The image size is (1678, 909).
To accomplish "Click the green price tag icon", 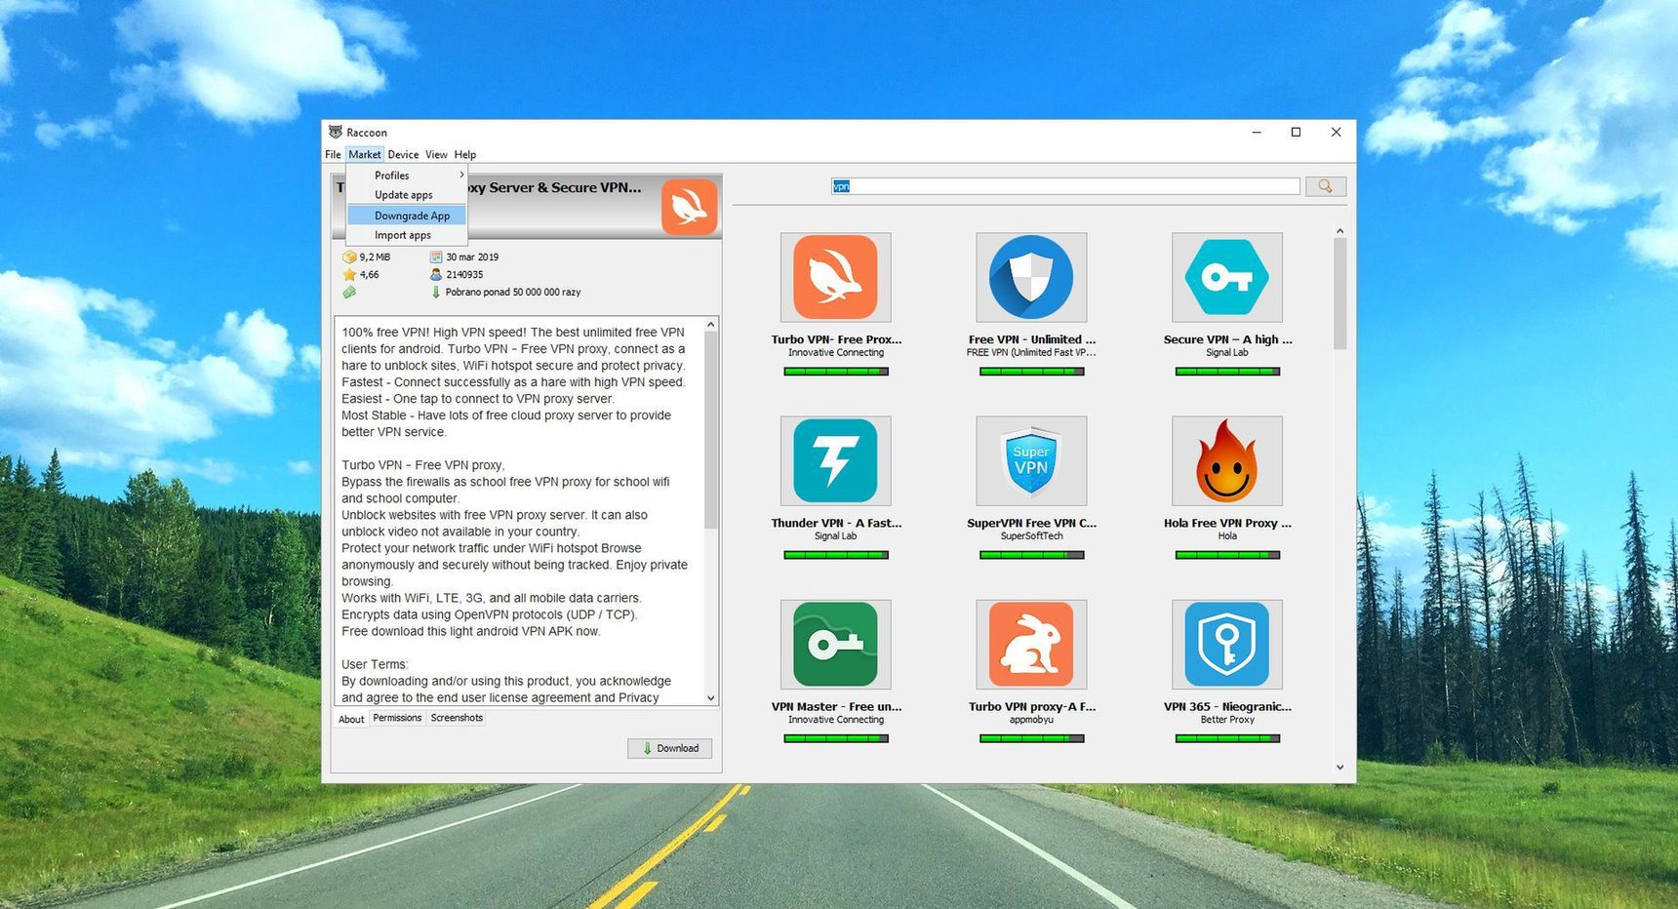I will tap(349, 292).
